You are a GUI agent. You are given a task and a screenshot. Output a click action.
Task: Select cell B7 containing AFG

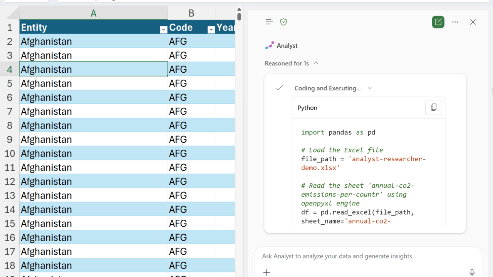[191, 112]
